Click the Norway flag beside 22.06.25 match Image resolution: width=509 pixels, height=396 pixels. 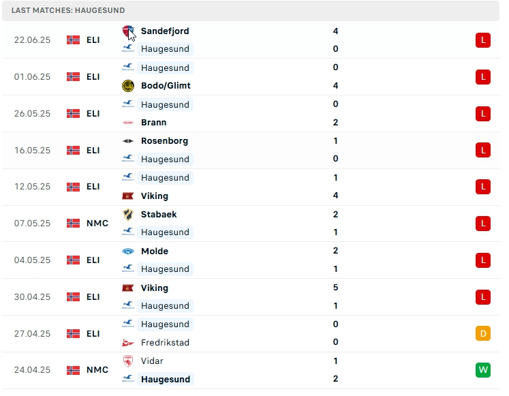(x=73, y=40)
